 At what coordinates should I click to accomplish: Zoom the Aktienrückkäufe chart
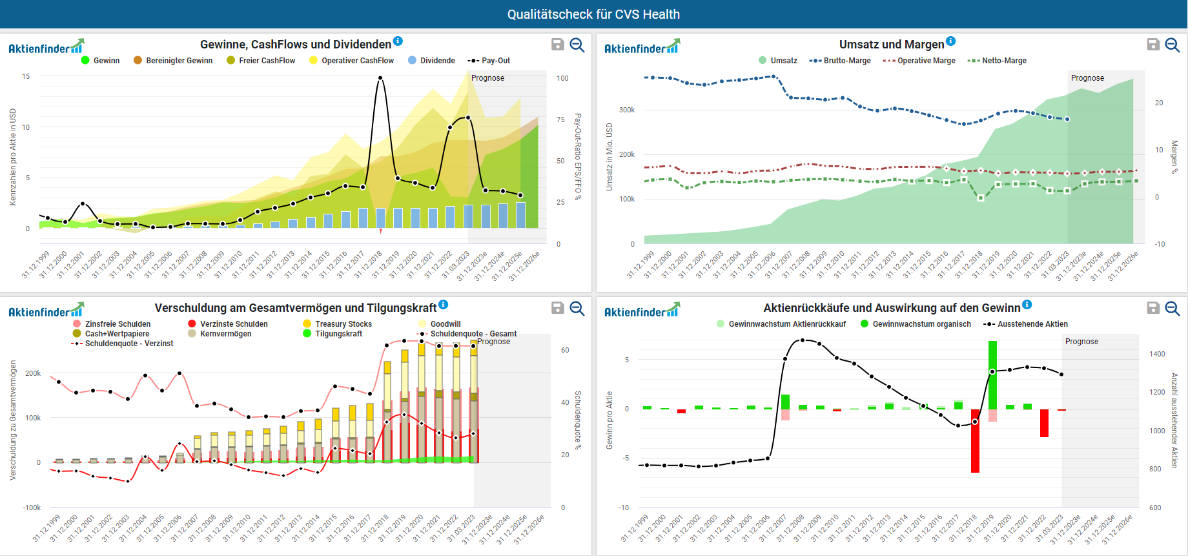click(x=1173, y=308)
